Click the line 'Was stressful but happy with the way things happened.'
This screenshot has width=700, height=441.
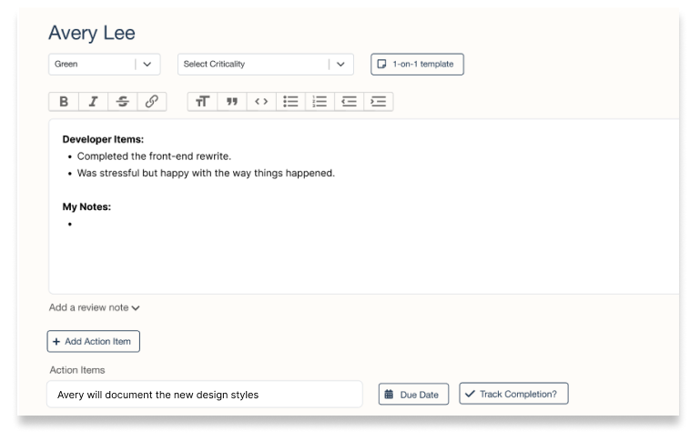click(206, 173)
